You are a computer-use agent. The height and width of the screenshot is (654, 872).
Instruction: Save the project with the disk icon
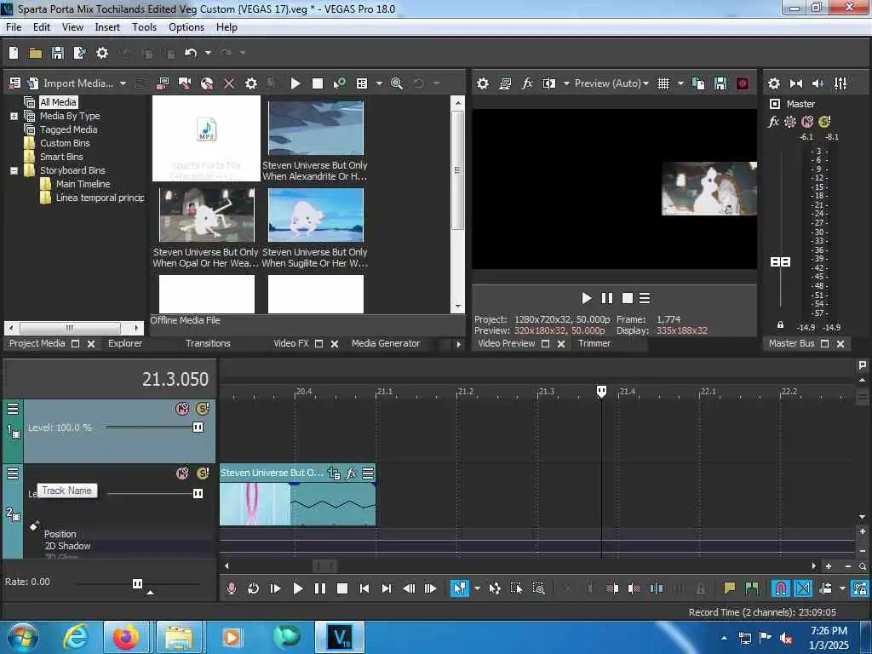click(58, 53)
